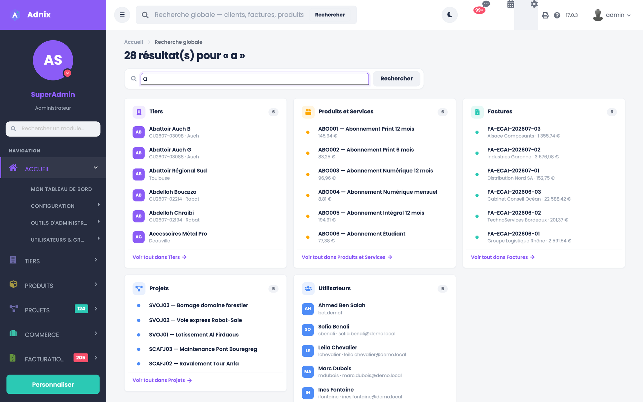Image resolution: width=643 pixels, height=402 pixels.
Task: Focus the module search field
Action: pyautogui.click(x=53, y=129)
